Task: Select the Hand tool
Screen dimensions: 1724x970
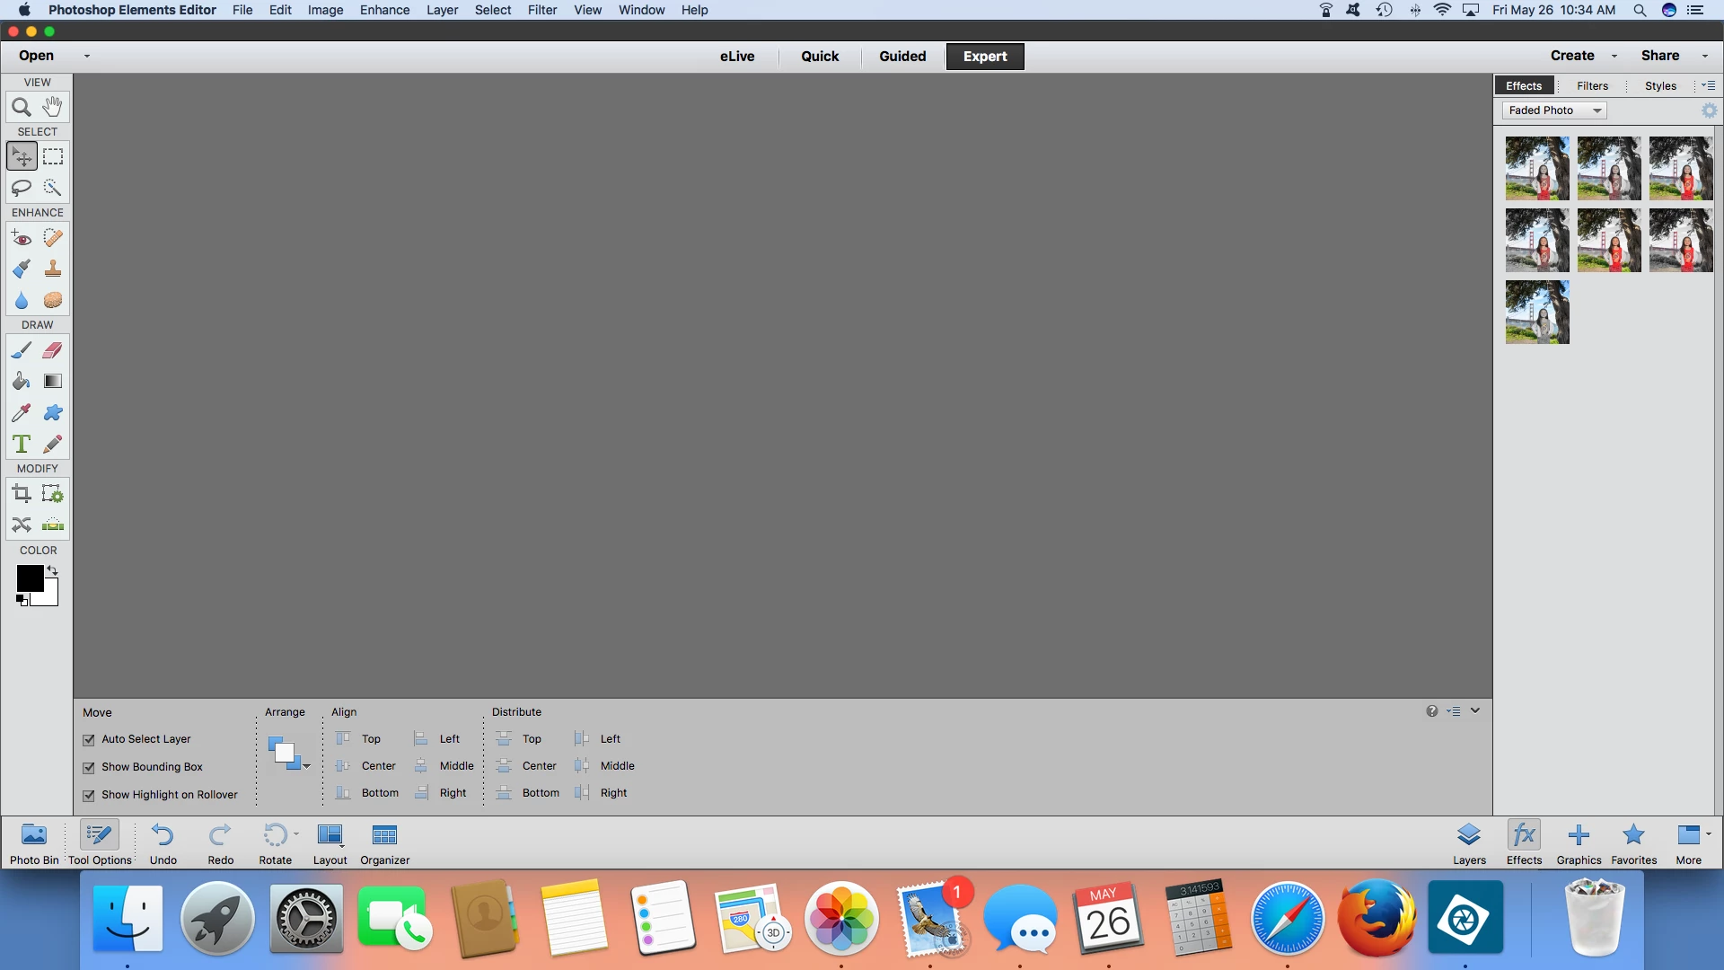Action: tap(53, 108)
